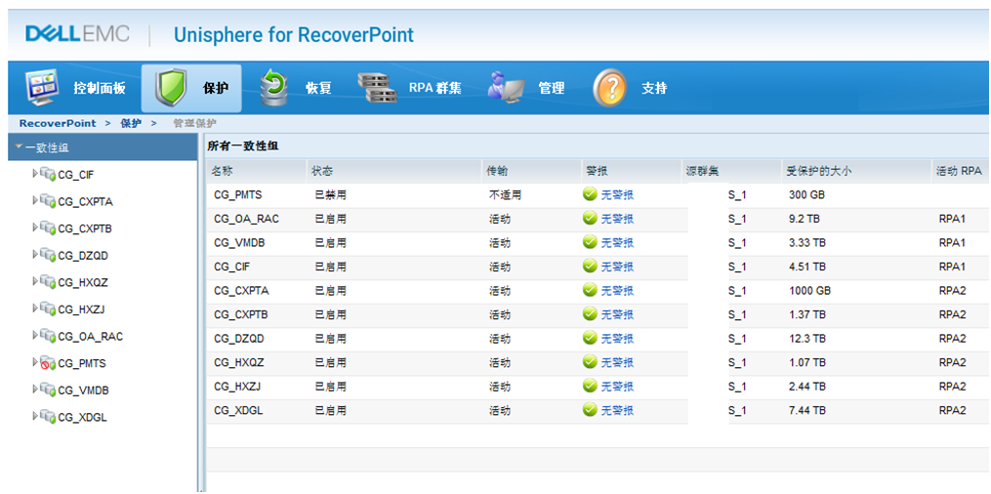Image resolution: width=991 pixels, height=494 pixels.
Task: Click the 9.2 TB protected size value
Action: click(804, 220)
